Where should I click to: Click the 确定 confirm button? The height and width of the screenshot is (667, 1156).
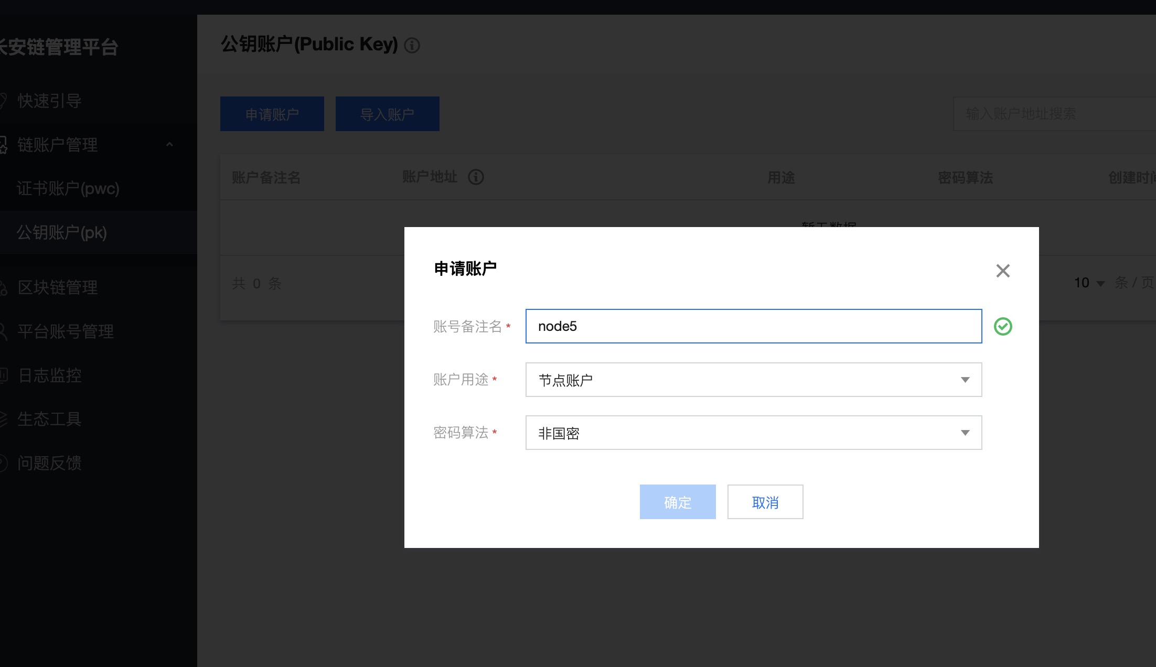[677, 502]
